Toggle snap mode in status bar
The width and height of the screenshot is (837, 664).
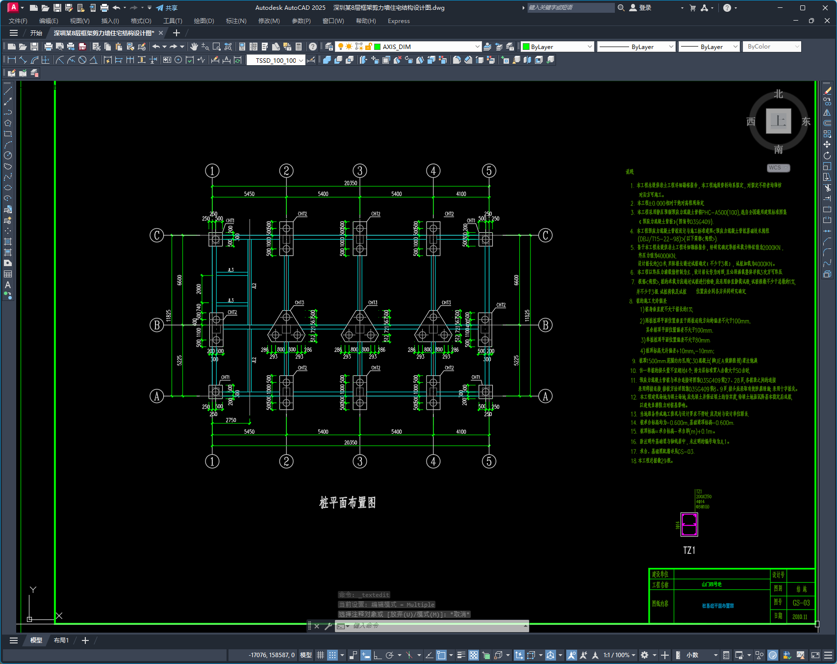pyautogui.click(x=332, y=655)
